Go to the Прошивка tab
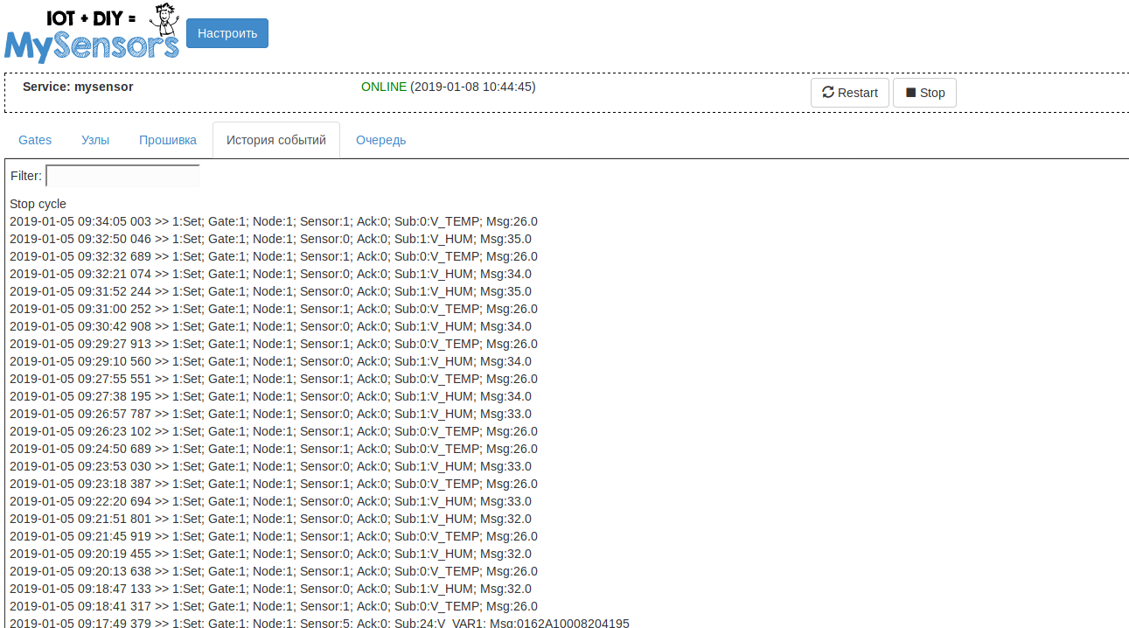The image size is (1129, 628). click(168, 140)
